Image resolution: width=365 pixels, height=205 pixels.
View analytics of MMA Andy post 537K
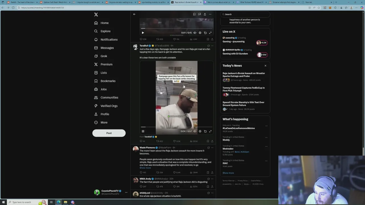pos(194,187)
